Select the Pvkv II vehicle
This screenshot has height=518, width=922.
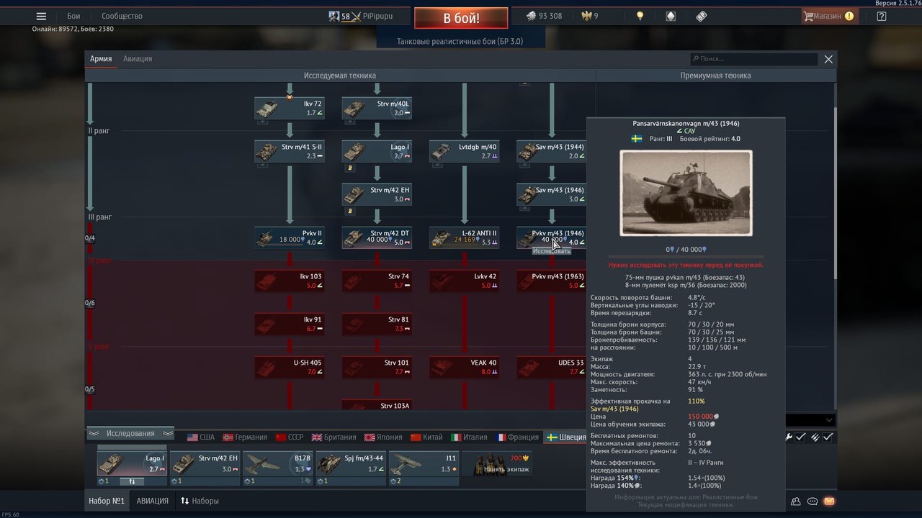[x=290, y=238]
